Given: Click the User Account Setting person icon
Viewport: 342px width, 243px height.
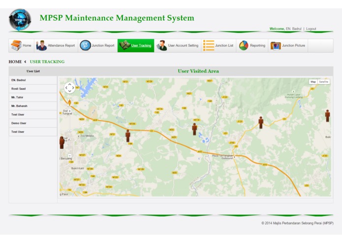Looking at the screenshot, I should click(x=161, y=46).
